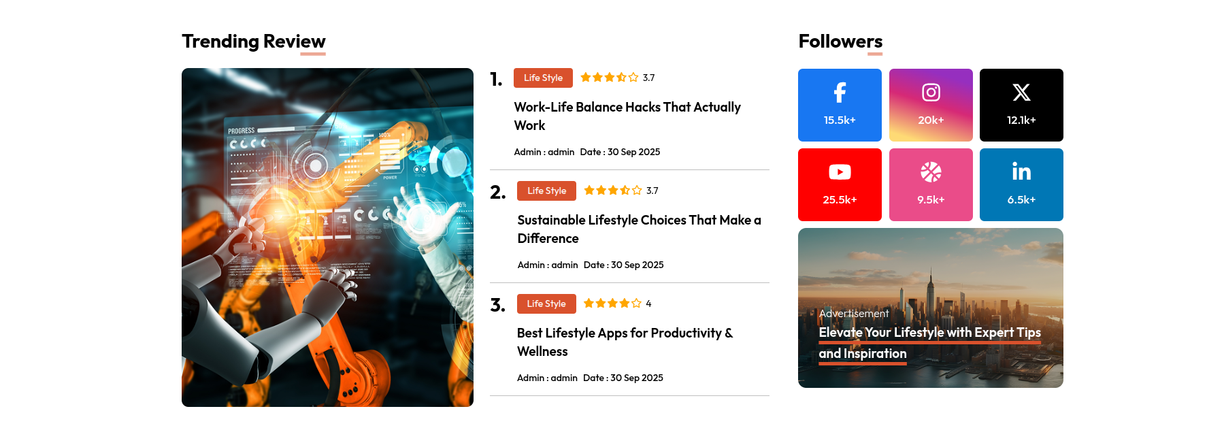The height and width of the screenshot is (443, 1224).
Task: Click the date of the second review
Action: click(637, 265)
